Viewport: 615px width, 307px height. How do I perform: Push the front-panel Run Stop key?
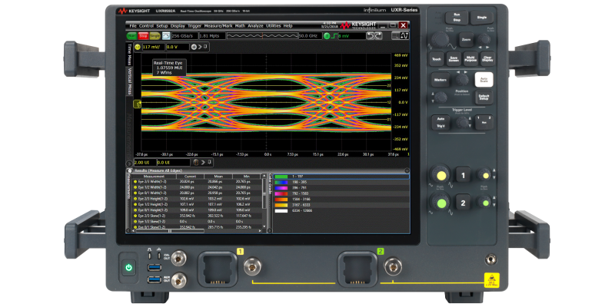[456, 18]
